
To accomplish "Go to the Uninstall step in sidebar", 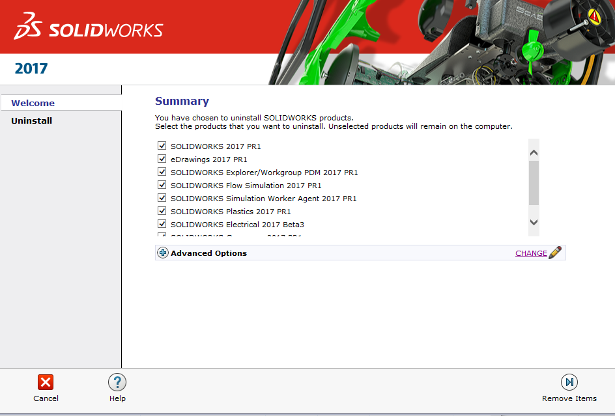I will (32, 120).
